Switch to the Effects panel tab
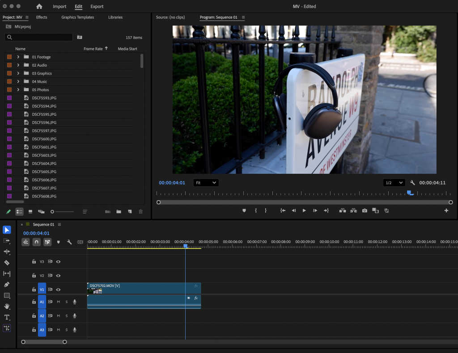458x353 pixels. click(x=42, y=17)
